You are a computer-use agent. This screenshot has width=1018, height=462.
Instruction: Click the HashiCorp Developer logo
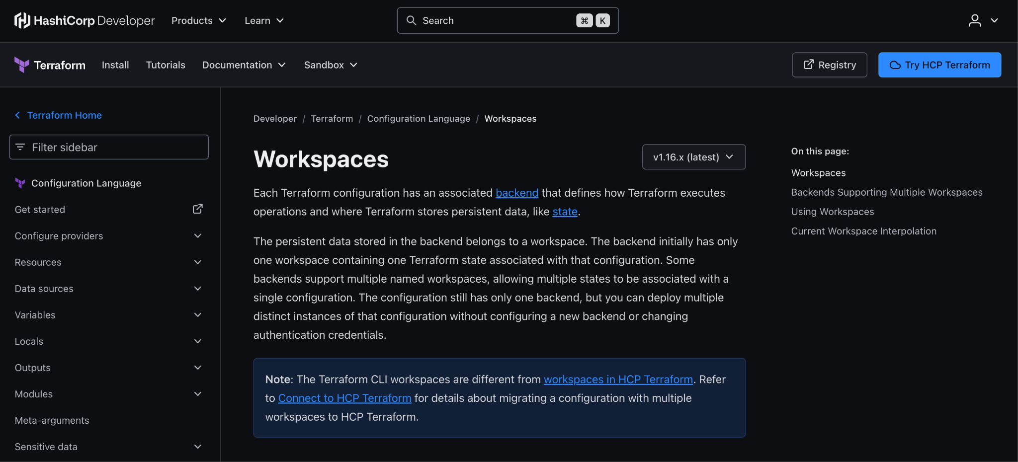point(85,20)
